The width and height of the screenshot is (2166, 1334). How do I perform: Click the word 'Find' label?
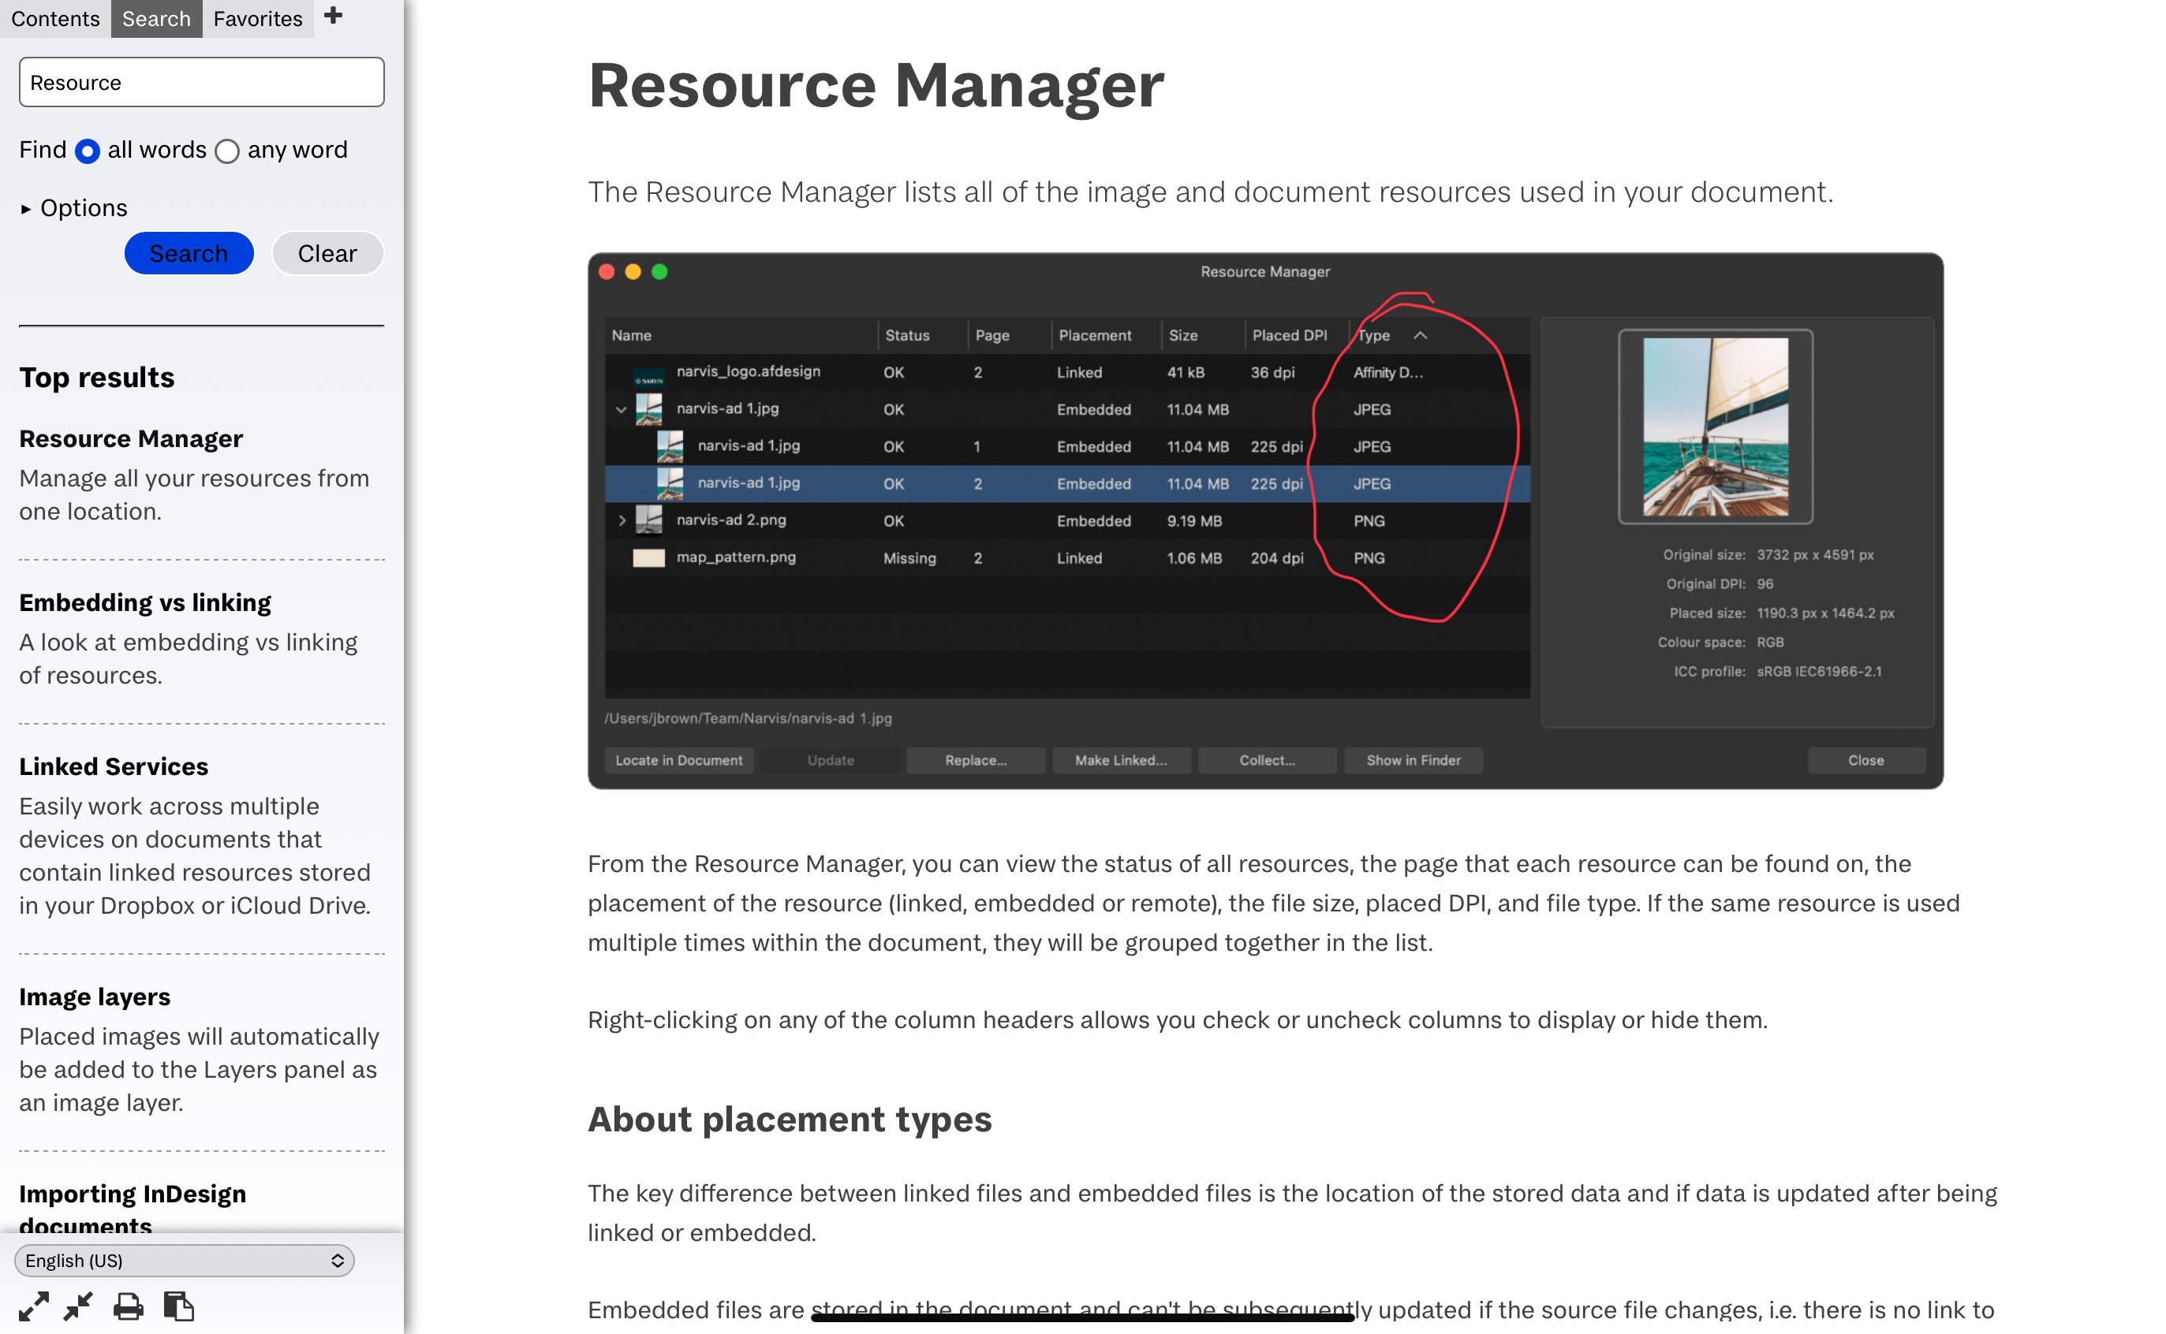[x=43, y=150]
